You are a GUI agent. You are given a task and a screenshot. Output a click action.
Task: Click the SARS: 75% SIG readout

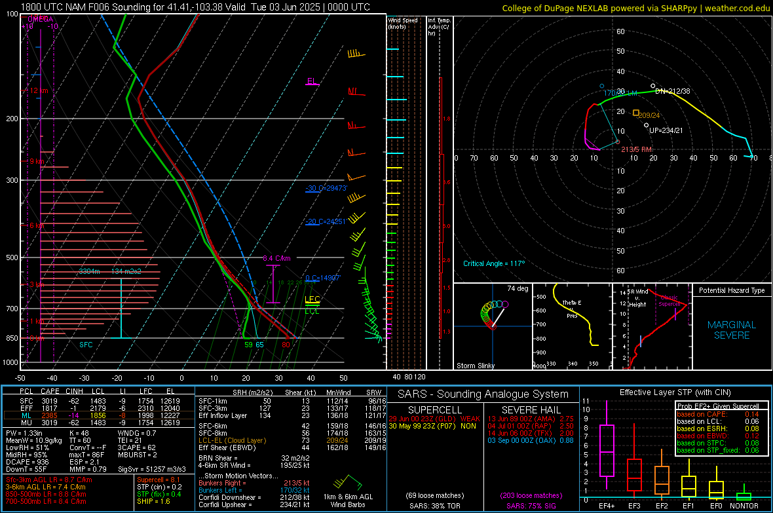531,506
